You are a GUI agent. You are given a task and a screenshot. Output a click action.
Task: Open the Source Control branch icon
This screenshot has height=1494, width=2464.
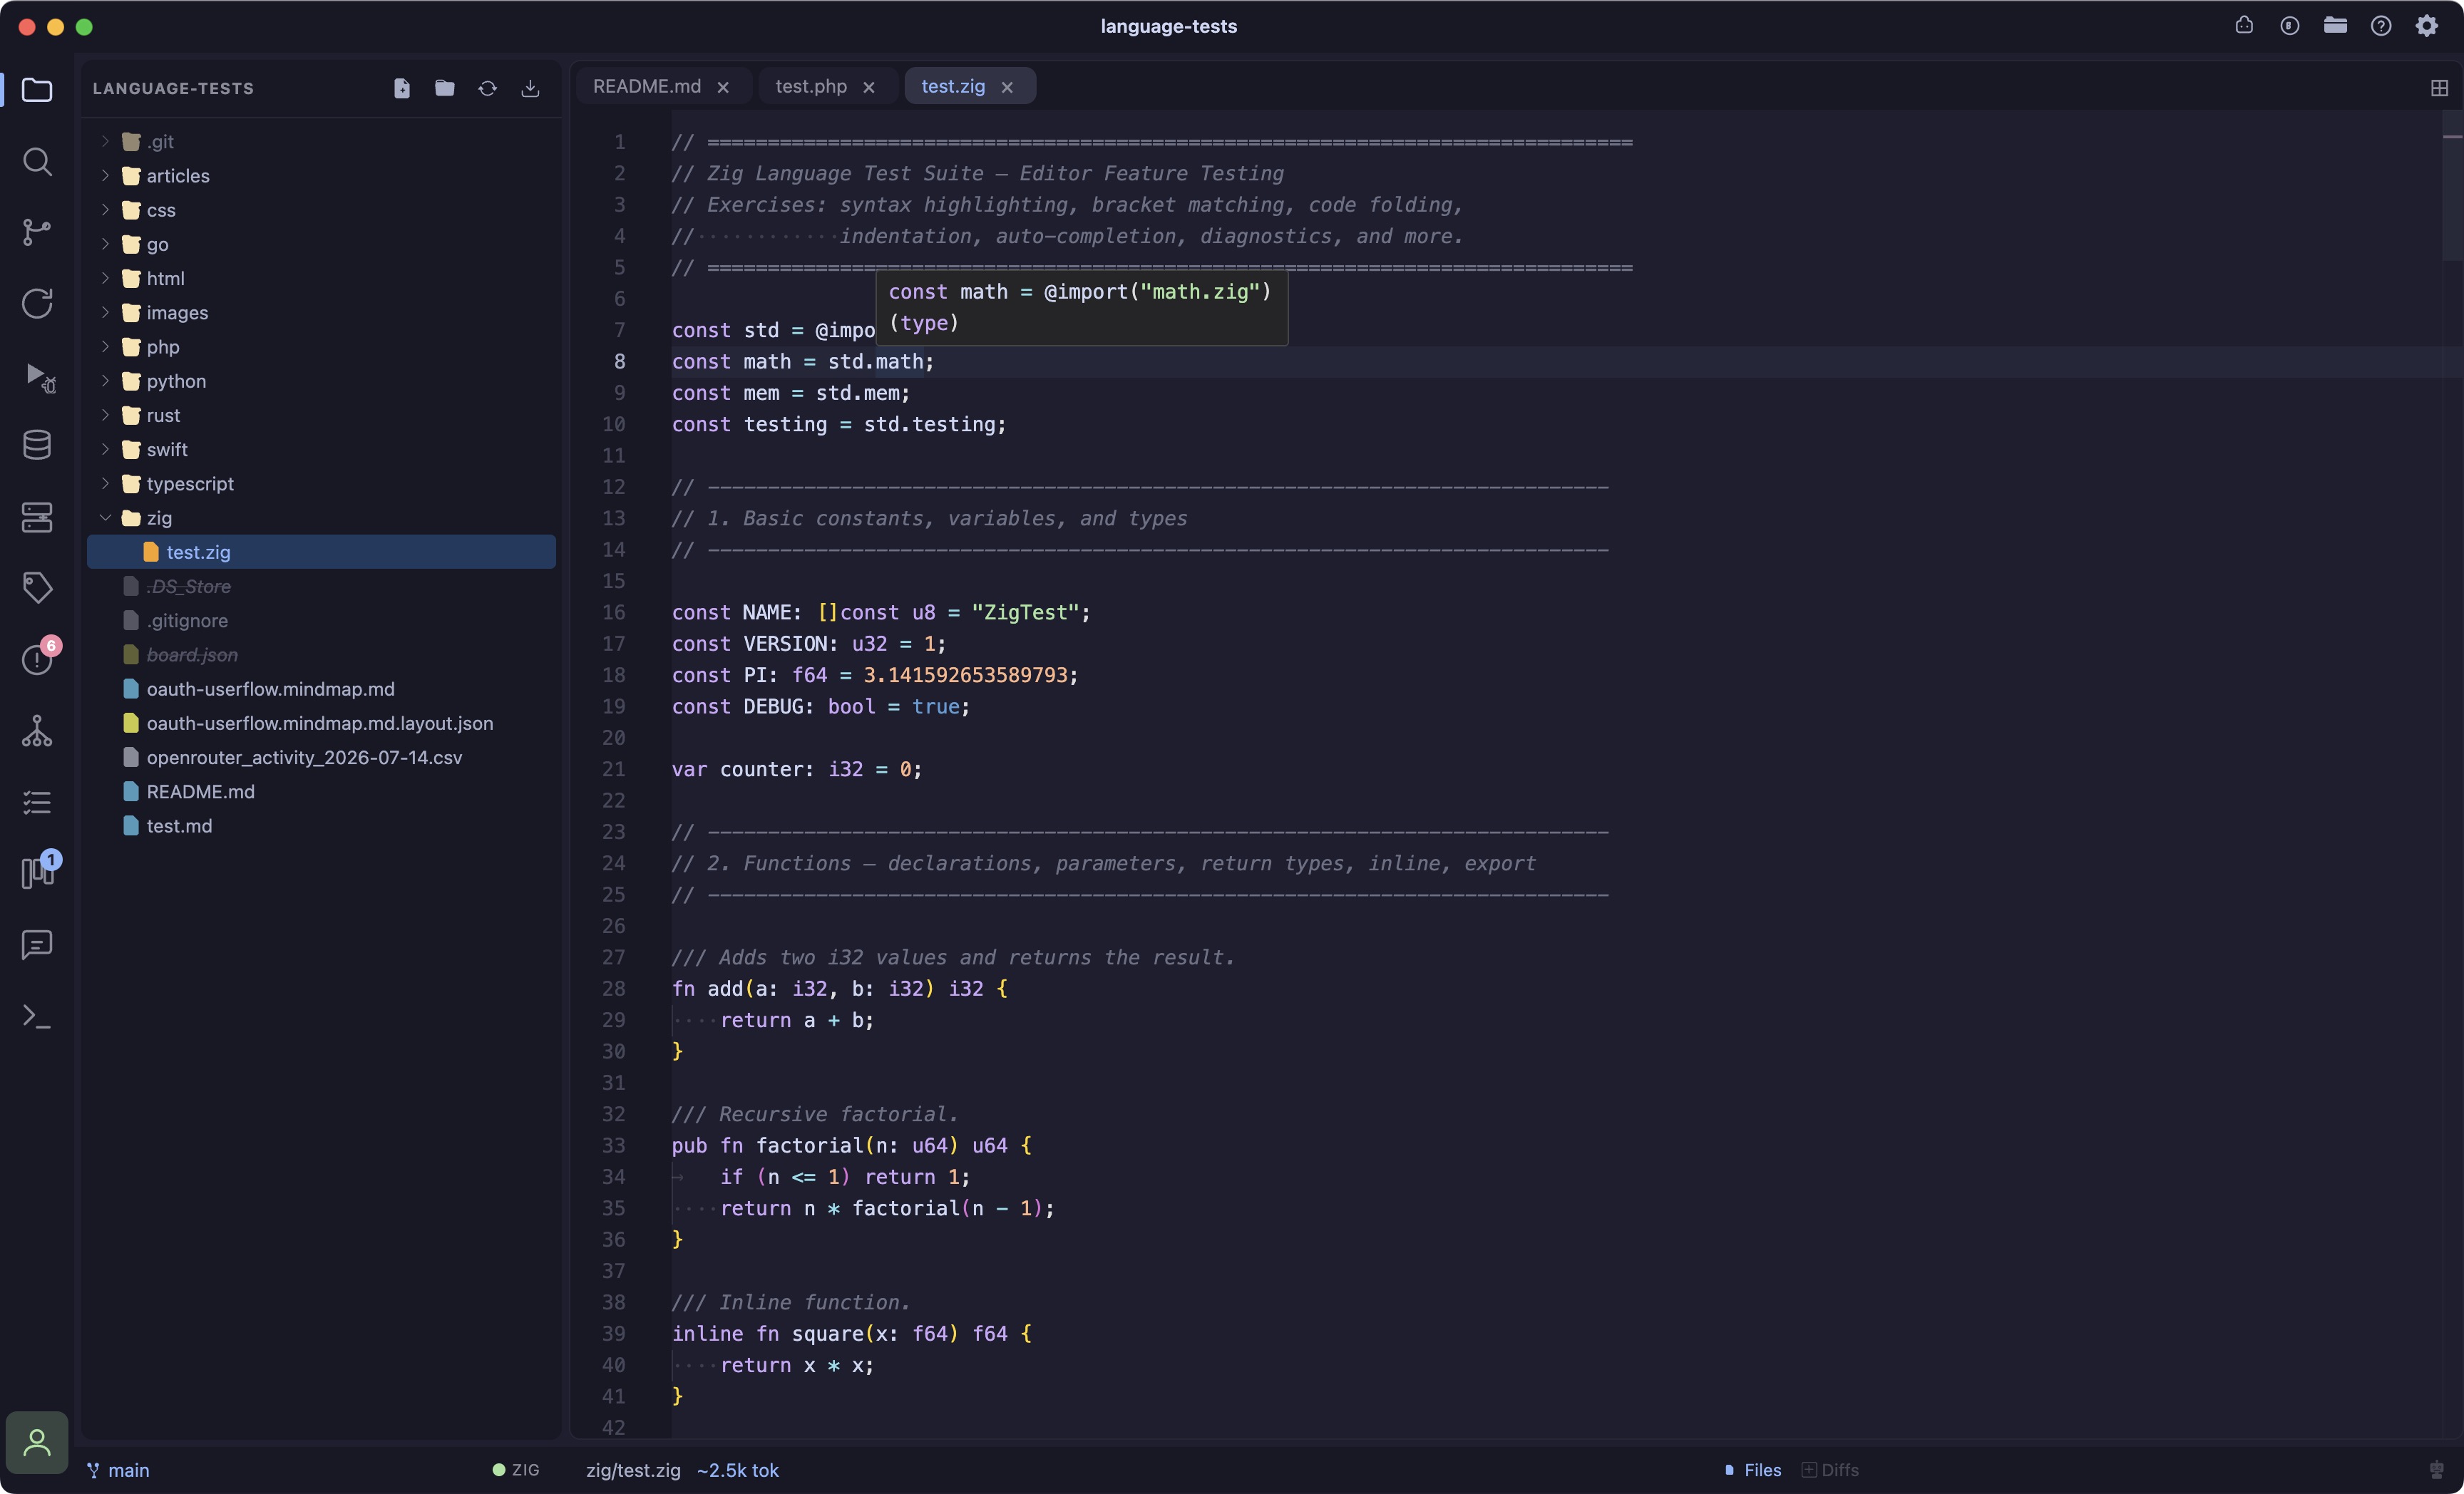(37, 232)
